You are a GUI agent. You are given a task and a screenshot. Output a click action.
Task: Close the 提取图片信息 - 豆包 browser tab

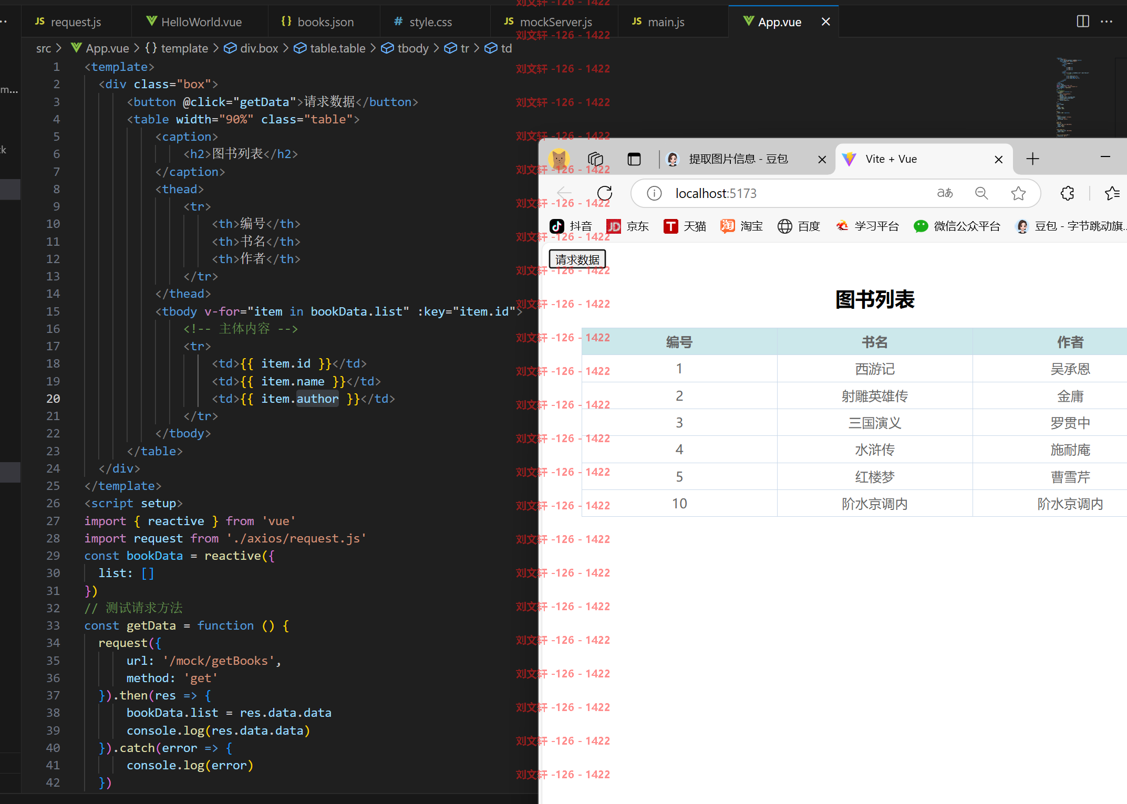822,159
